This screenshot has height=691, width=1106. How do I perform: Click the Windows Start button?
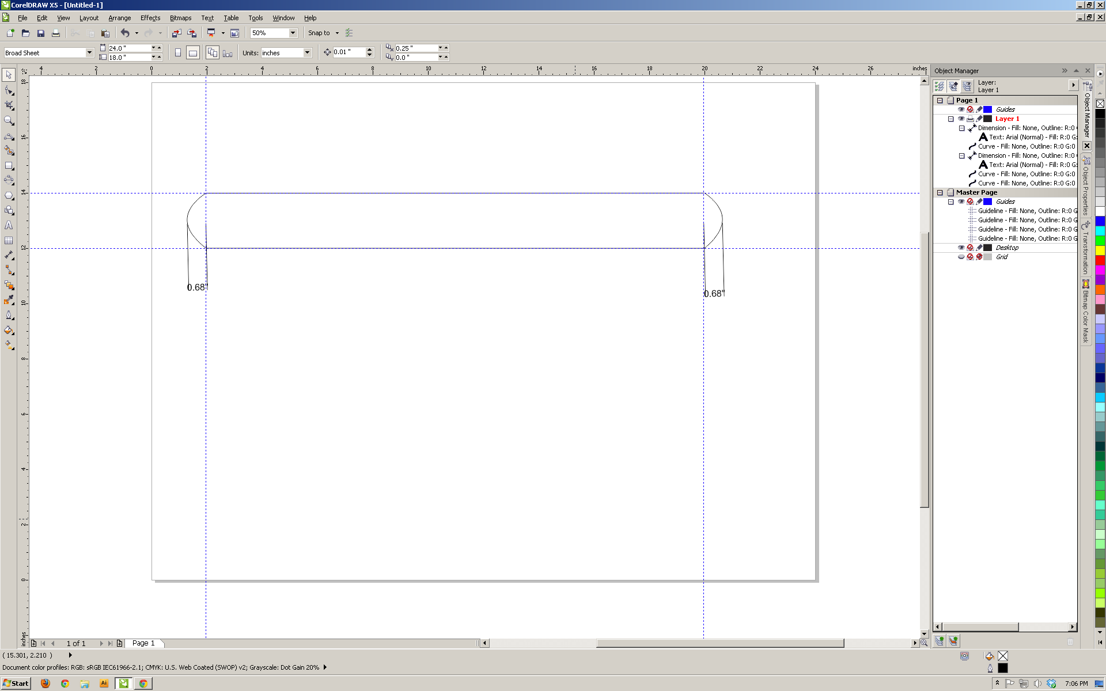(x=16, y=684)
